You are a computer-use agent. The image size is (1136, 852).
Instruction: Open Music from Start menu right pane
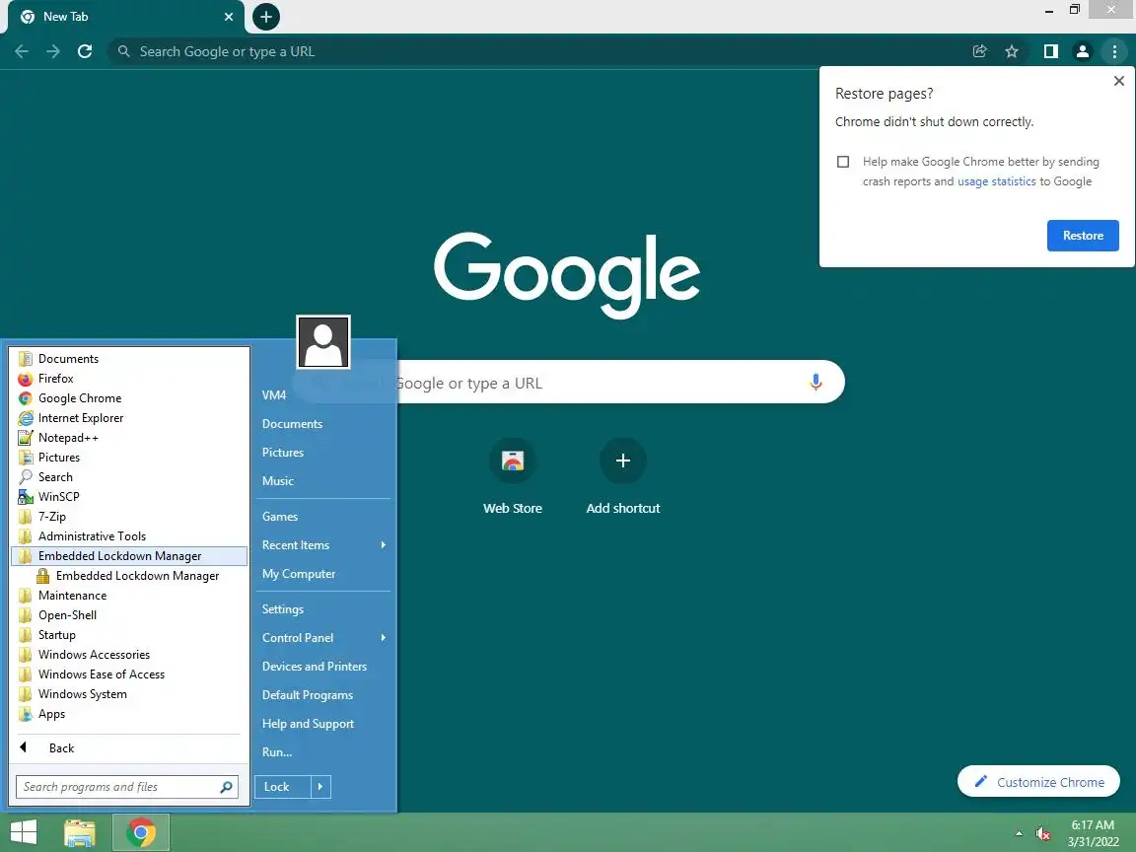point(323,481)
